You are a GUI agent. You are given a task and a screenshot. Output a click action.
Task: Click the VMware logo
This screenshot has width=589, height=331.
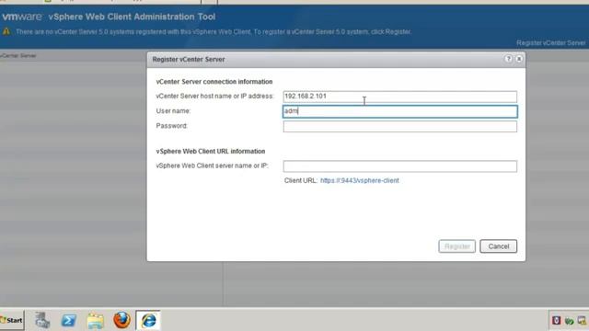22,17
